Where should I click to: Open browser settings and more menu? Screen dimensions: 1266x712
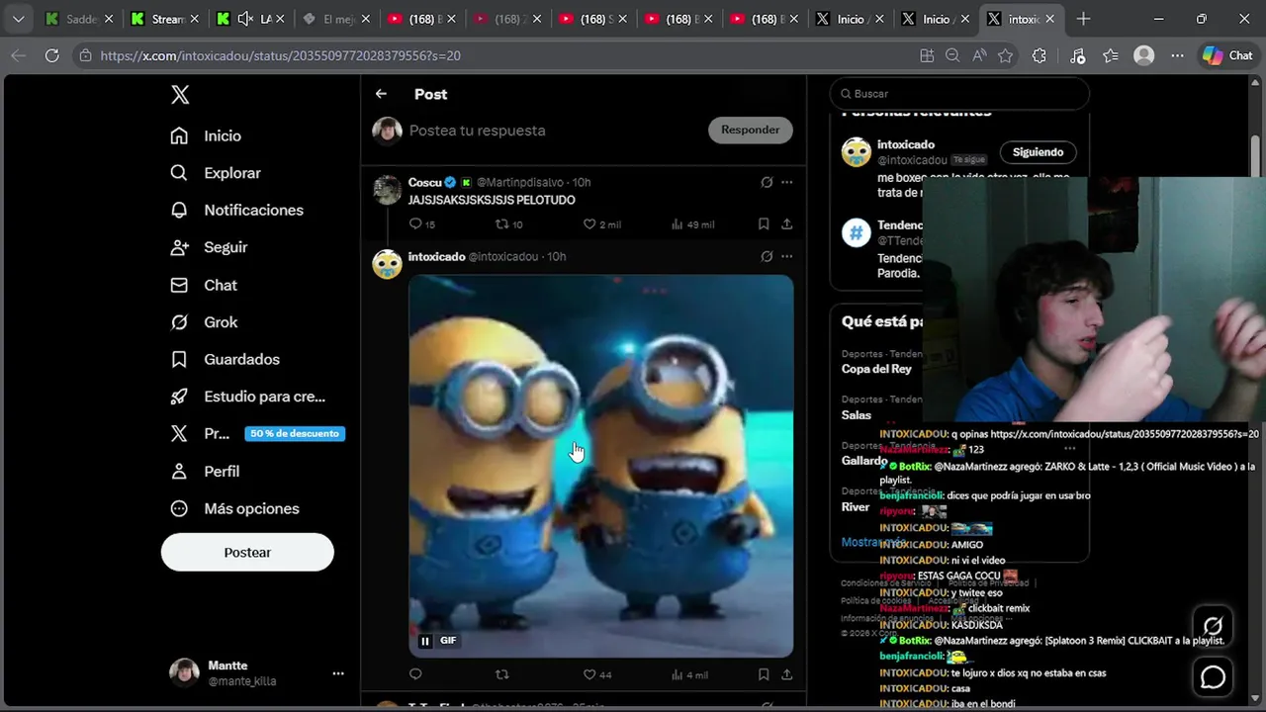point(1177,55)
